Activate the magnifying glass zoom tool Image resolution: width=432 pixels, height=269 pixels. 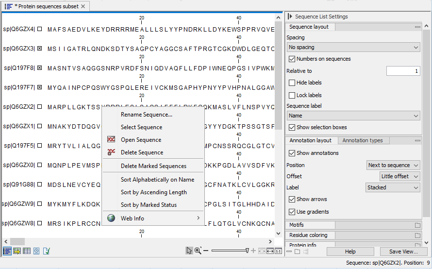click(x=198, y=251)
